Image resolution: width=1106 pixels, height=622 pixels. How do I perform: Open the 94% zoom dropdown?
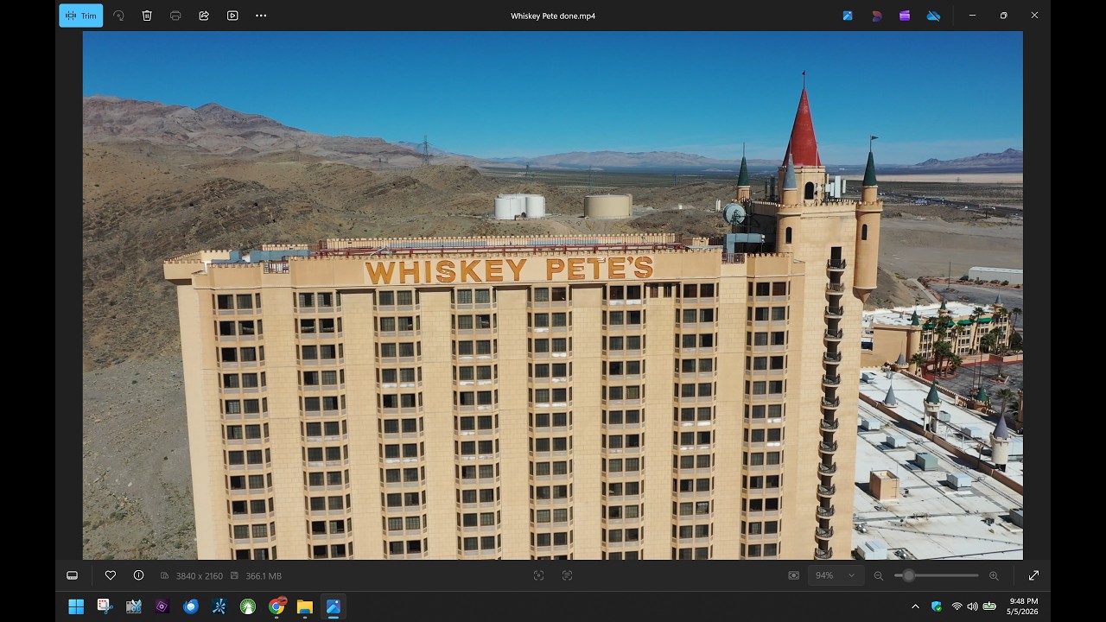[836, 575]
